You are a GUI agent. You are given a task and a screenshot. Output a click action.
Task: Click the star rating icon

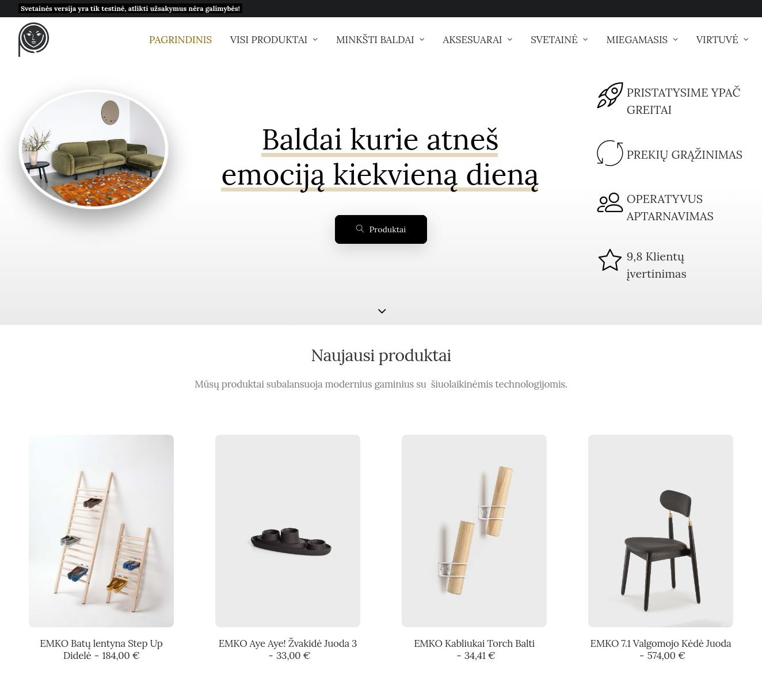(610, 260)
